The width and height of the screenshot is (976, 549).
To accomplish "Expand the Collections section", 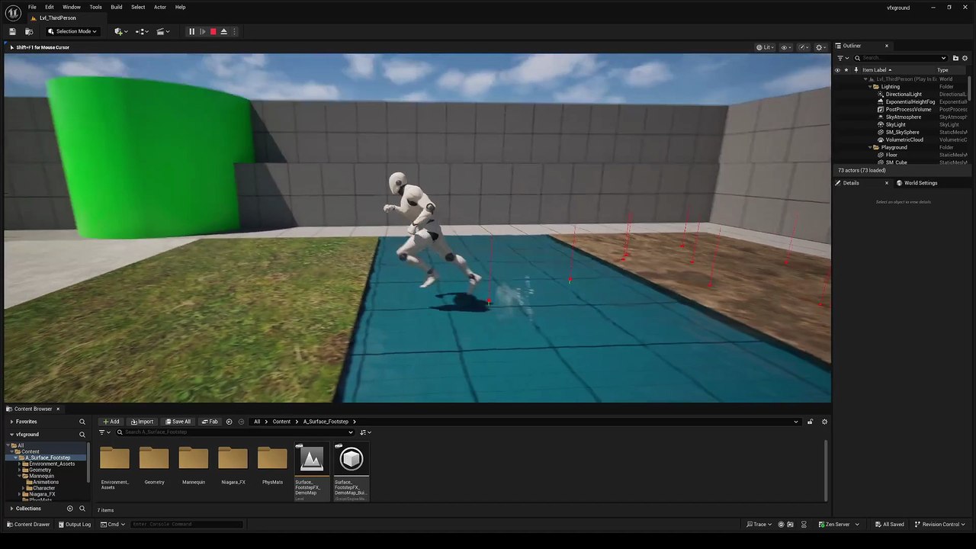I will point(11,509).
